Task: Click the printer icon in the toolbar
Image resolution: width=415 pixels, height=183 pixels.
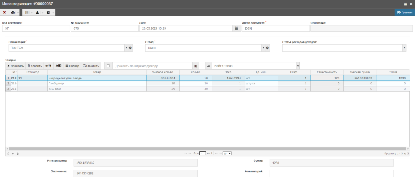Action: [x=13, y=13]
